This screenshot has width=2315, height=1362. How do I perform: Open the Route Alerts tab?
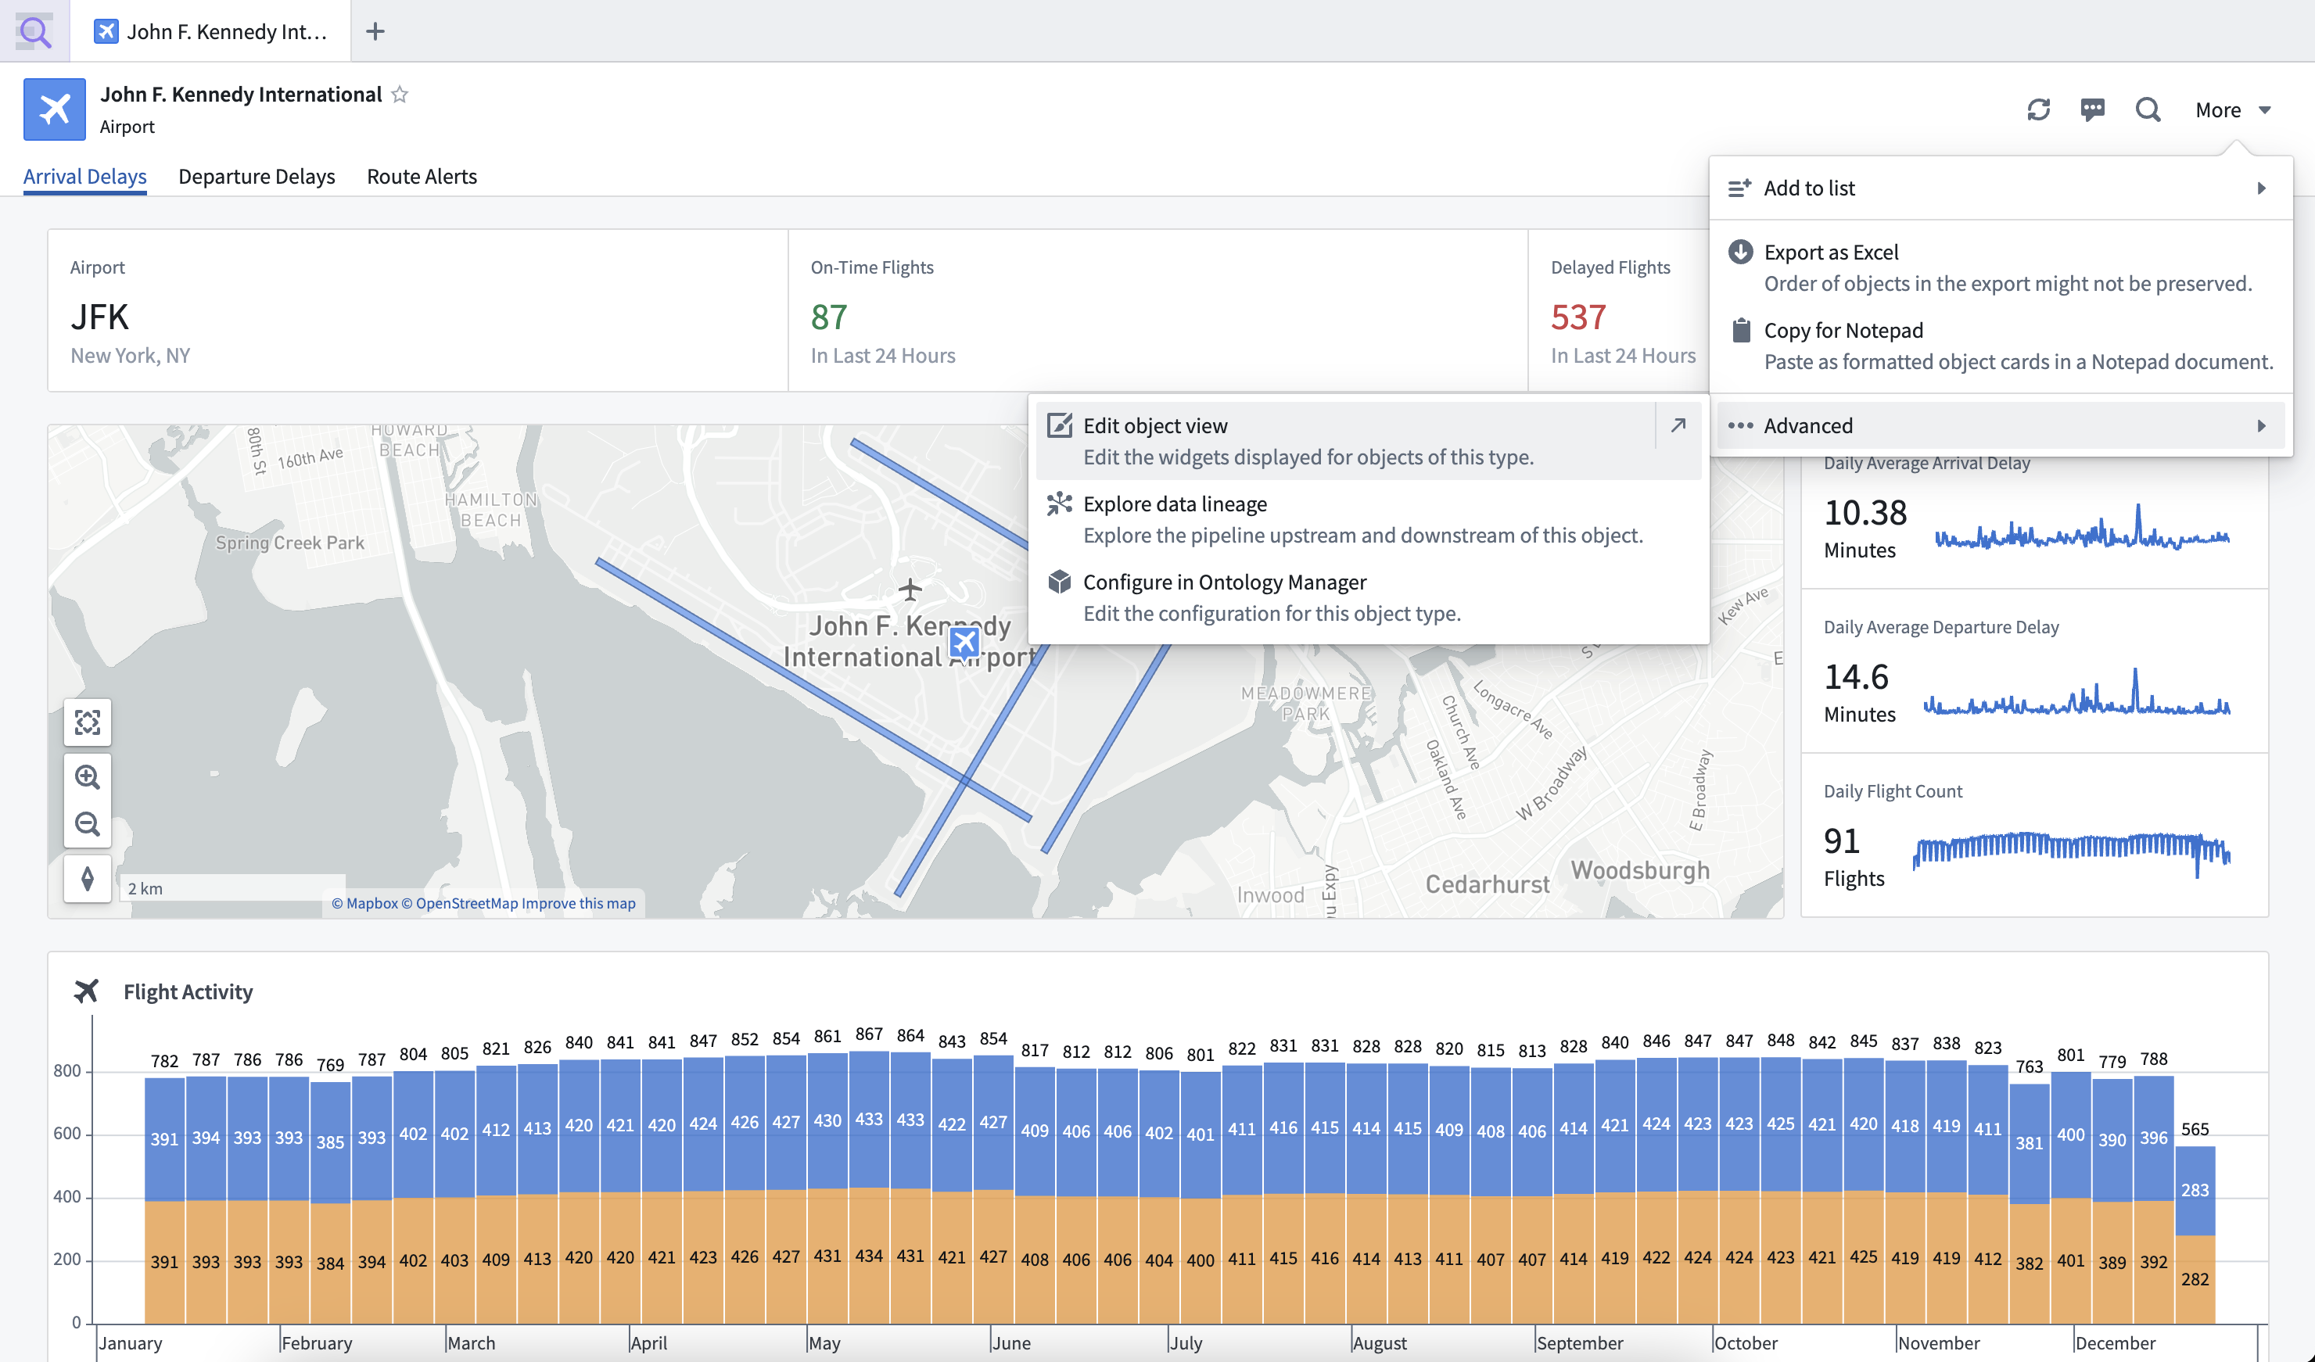tap(422, 177)
